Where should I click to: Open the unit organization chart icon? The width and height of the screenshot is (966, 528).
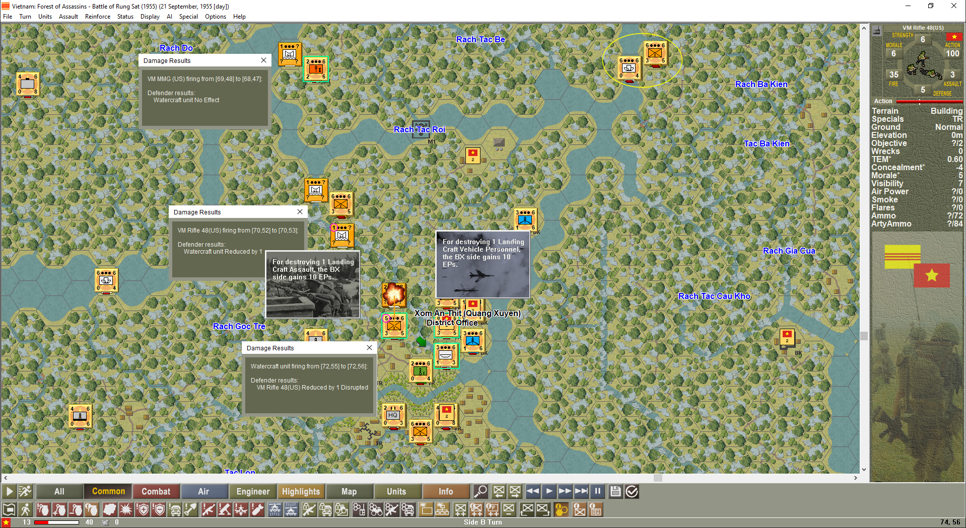coord(442,509)
